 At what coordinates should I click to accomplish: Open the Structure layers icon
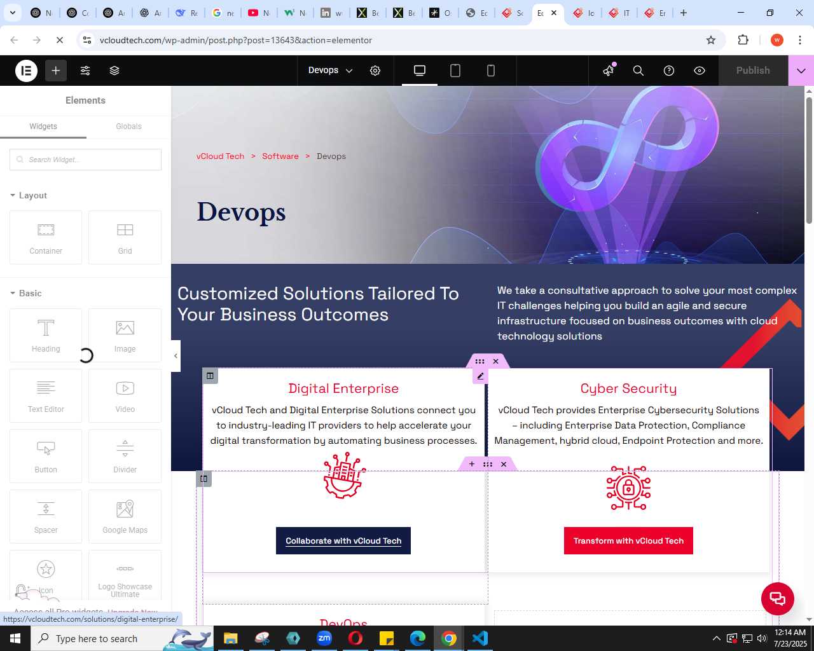[x=114, y=71]
